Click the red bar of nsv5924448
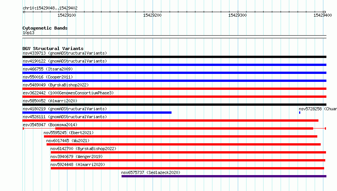 [187, 168]
